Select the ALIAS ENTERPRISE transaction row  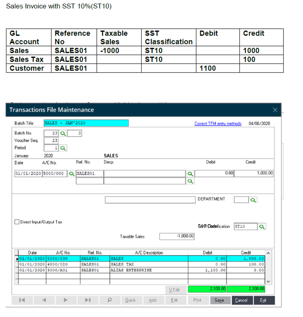[x=131, y=270]
